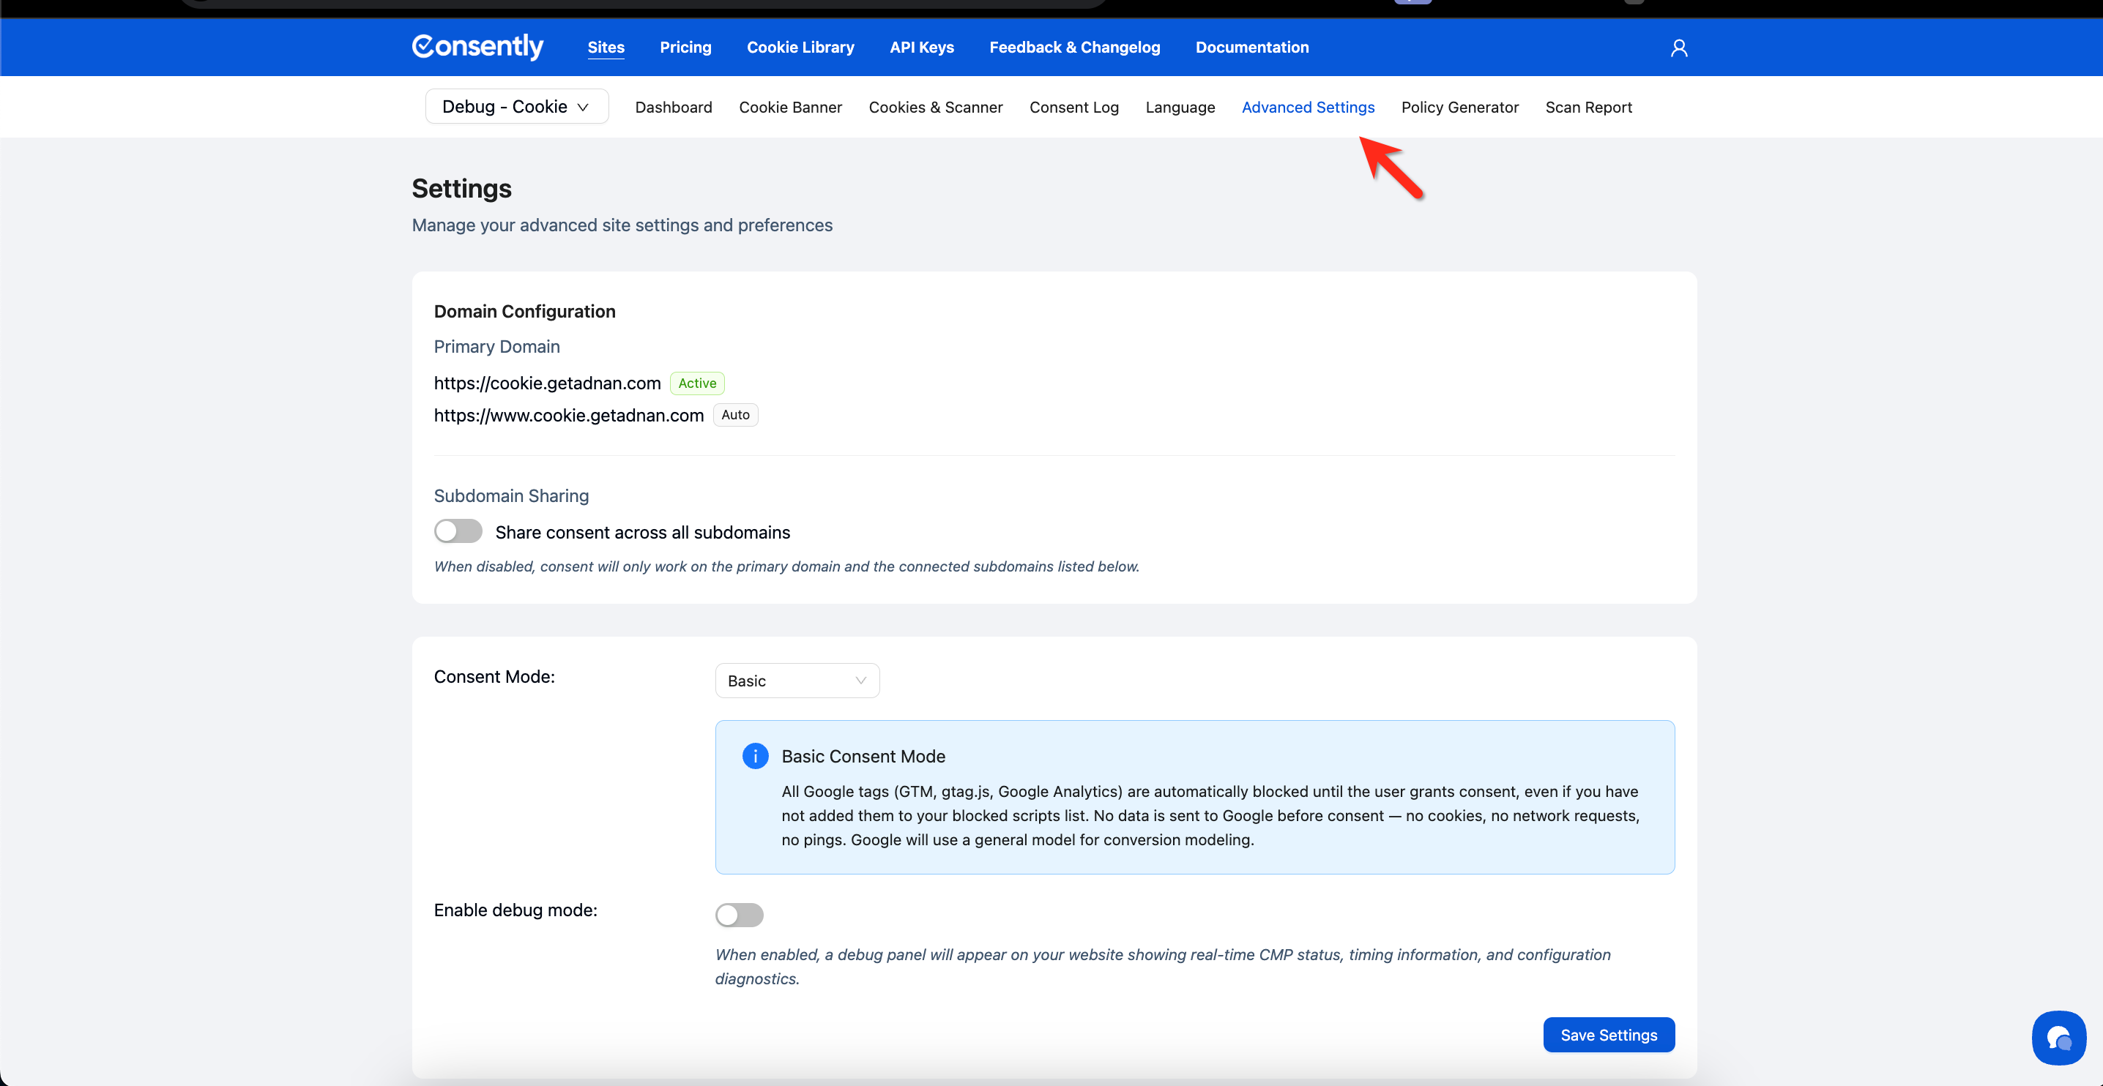Viewport: 2103px width, 1086px height.
Task: Open Cookies & Scanner tab
Action: point(936,107)
